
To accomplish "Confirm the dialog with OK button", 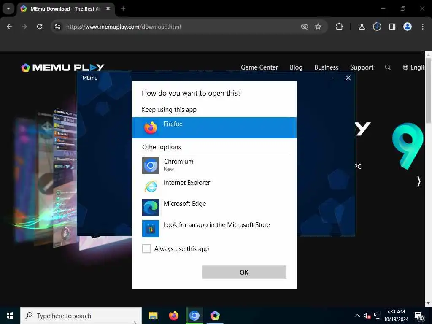I will 244,272.
